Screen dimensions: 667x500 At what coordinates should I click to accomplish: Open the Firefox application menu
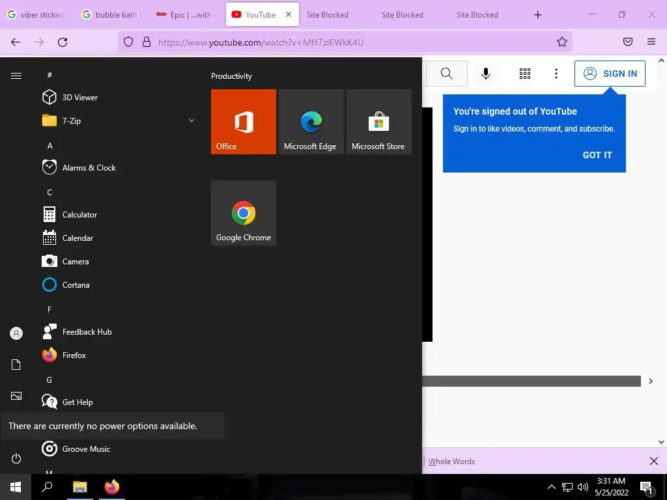pyautogui.click(x=651, y=42)
